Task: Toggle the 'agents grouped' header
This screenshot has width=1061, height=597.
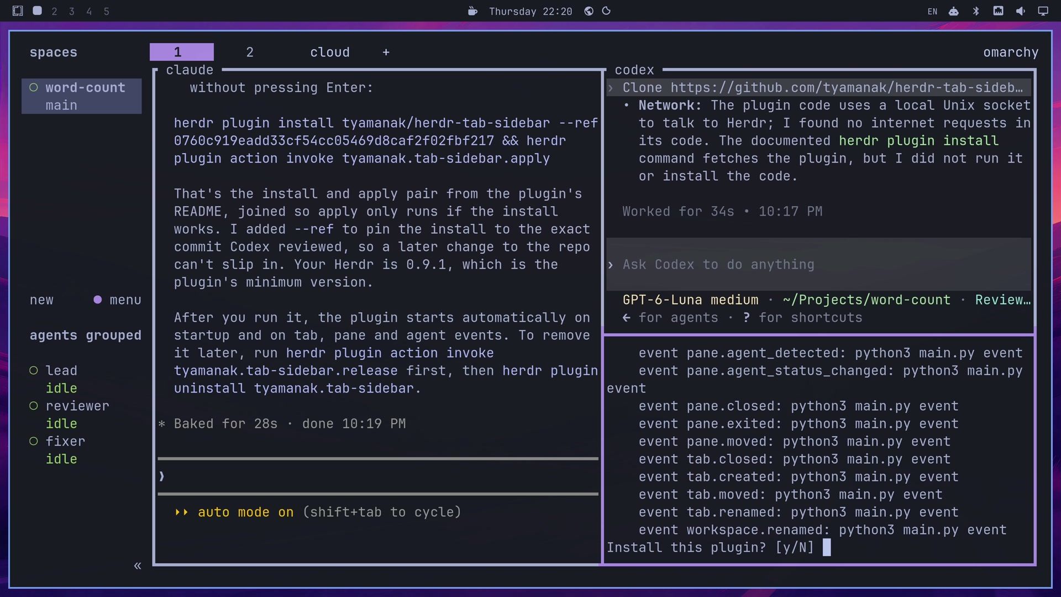Action: pos(86,335)
